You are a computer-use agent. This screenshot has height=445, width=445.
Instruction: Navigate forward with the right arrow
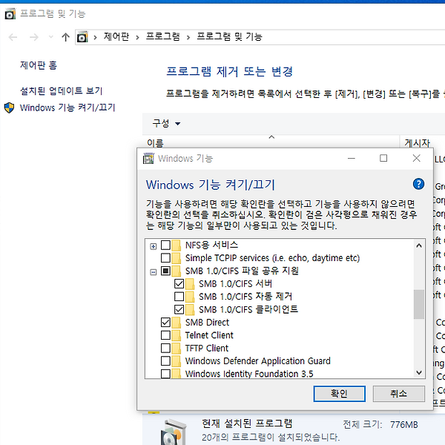[x=34, y=37]
